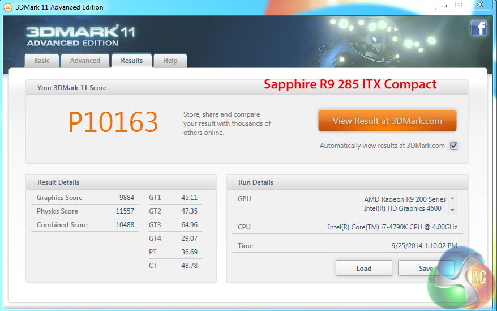
Task: Click the GT1 value 45.11
Action: click(x=189, y=197)
